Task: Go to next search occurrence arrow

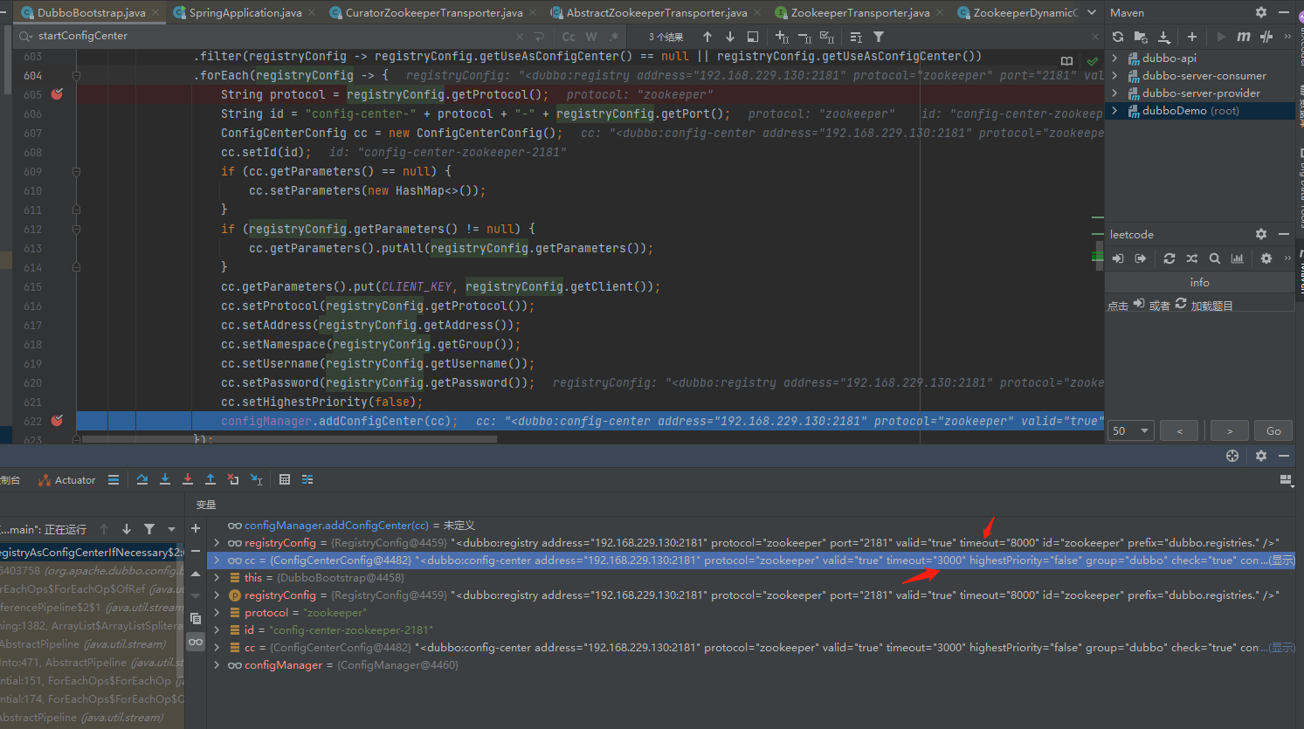Action: (730, 37)
